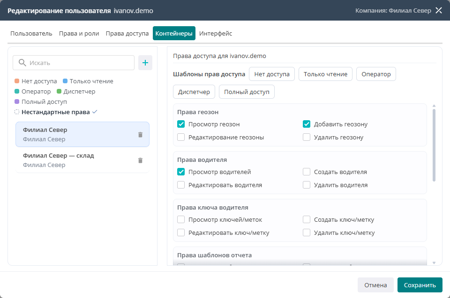Click the teal Оператор legend swatch
450x298 pixels.
coord(17,91)
